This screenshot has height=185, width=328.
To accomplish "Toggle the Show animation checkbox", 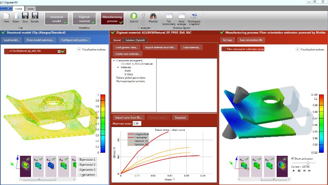I will (x=293, y=158).
